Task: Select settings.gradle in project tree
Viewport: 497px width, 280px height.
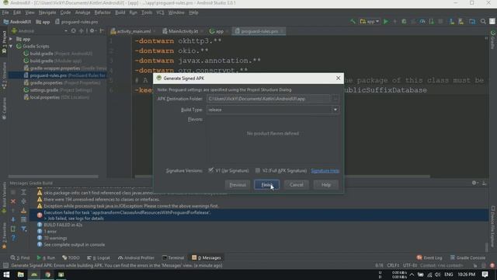Action: 57,90
